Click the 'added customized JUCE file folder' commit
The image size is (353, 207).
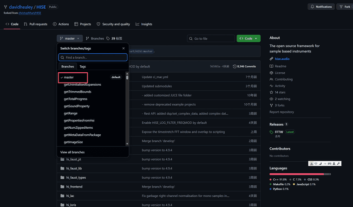point(167,95)
